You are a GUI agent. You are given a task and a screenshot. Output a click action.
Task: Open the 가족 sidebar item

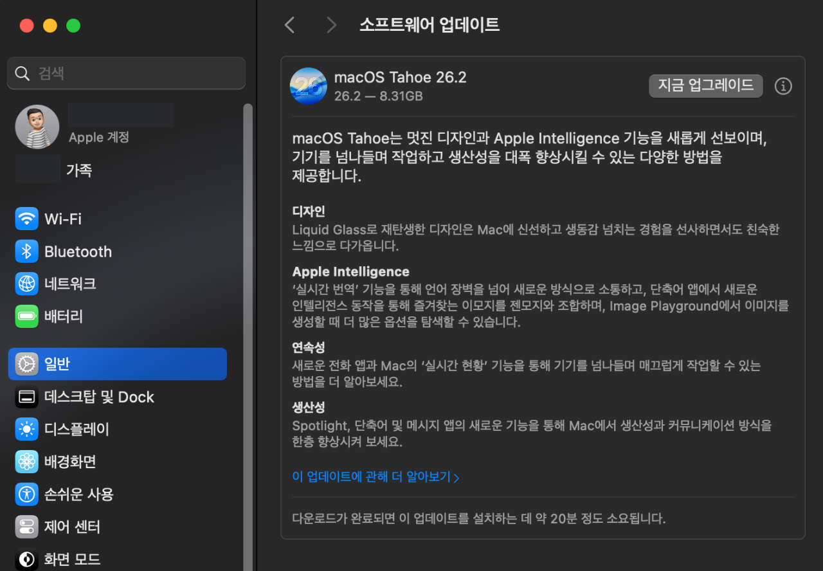78,170
